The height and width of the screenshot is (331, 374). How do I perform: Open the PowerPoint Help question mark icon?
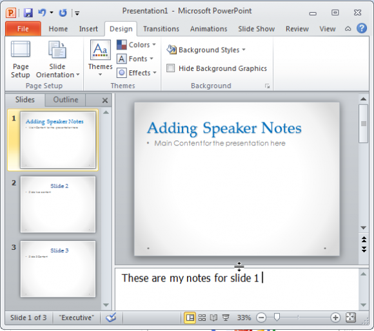pyautogui.click(x=362, y=28)
